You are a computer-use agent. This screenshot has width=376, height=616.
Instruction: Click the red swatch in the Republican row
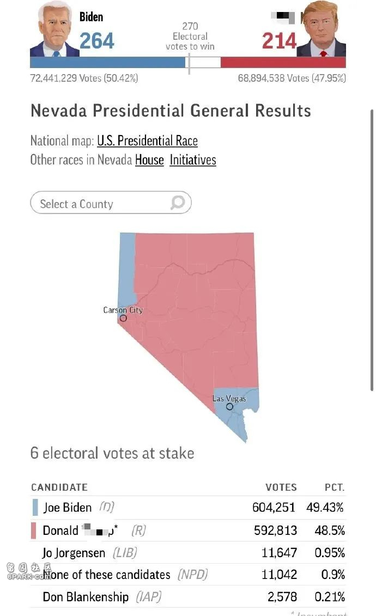pos(35,530)
